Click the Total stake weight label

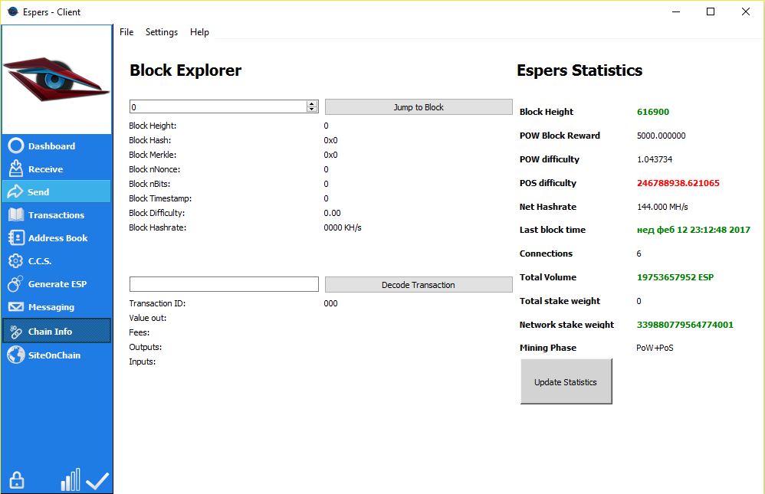point(560,301)
